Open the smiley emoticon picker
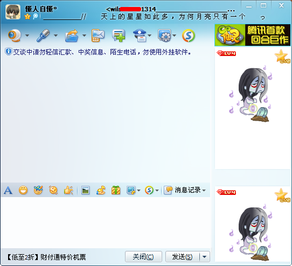The width and height of the screenshot is (292, 266). pos(23,190)
